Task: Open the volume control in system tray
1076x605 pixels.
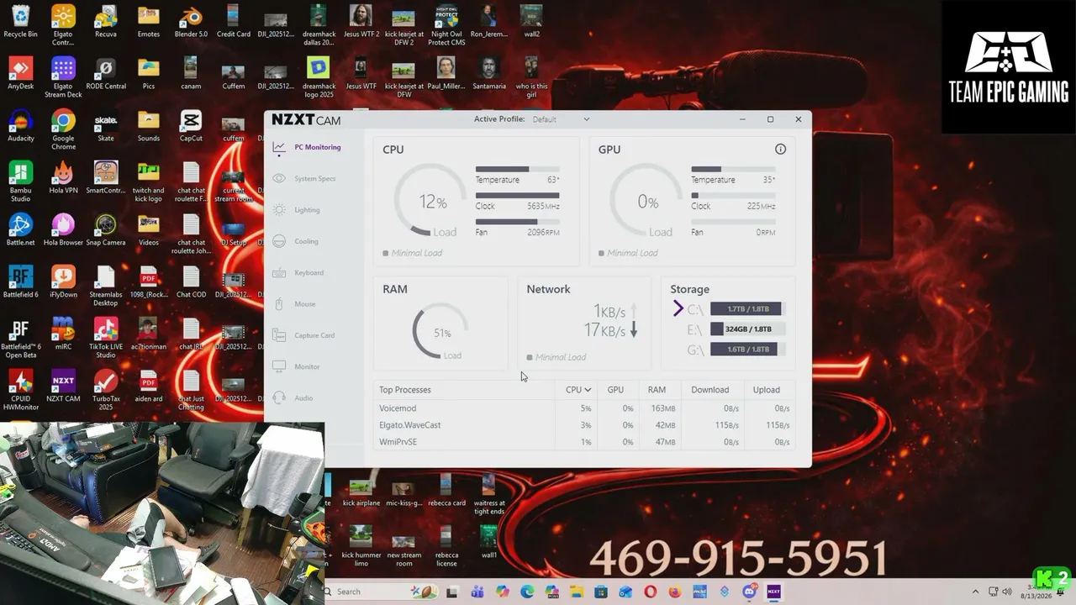Action: coord(1007,592)
